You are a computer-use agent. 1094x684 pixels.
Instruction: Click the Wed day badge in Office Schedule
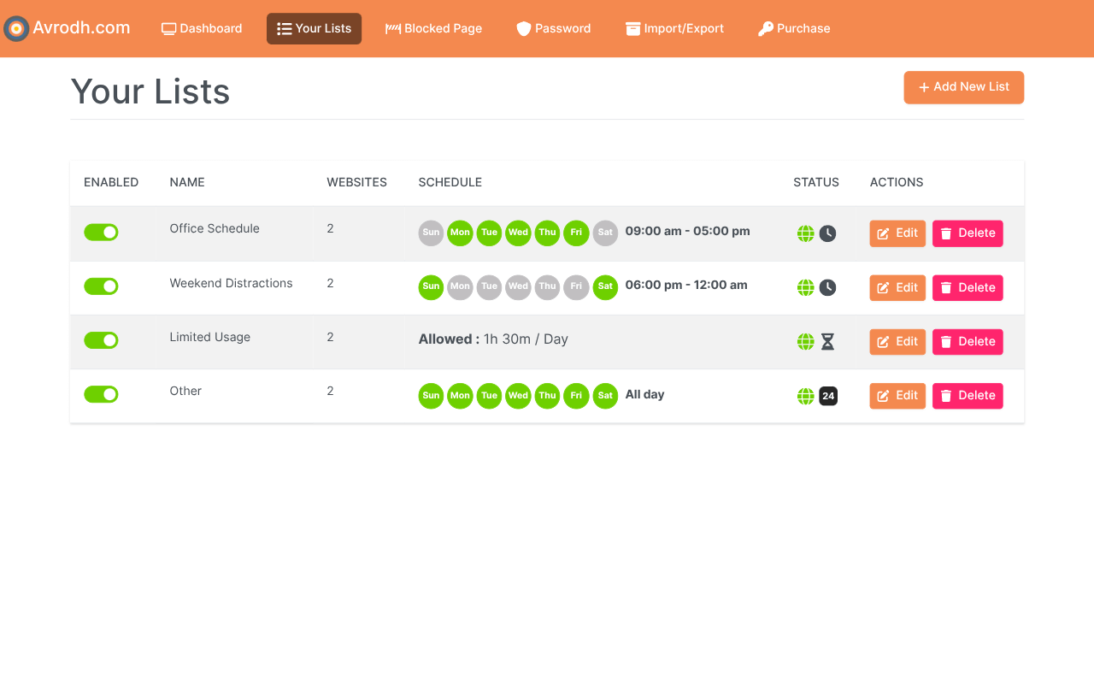518,233
